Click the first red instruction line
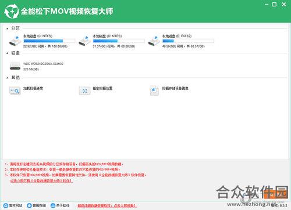 (64, 164)
